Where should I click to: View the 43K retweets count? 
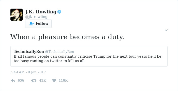pyautogui.click(x=42, y=80)
